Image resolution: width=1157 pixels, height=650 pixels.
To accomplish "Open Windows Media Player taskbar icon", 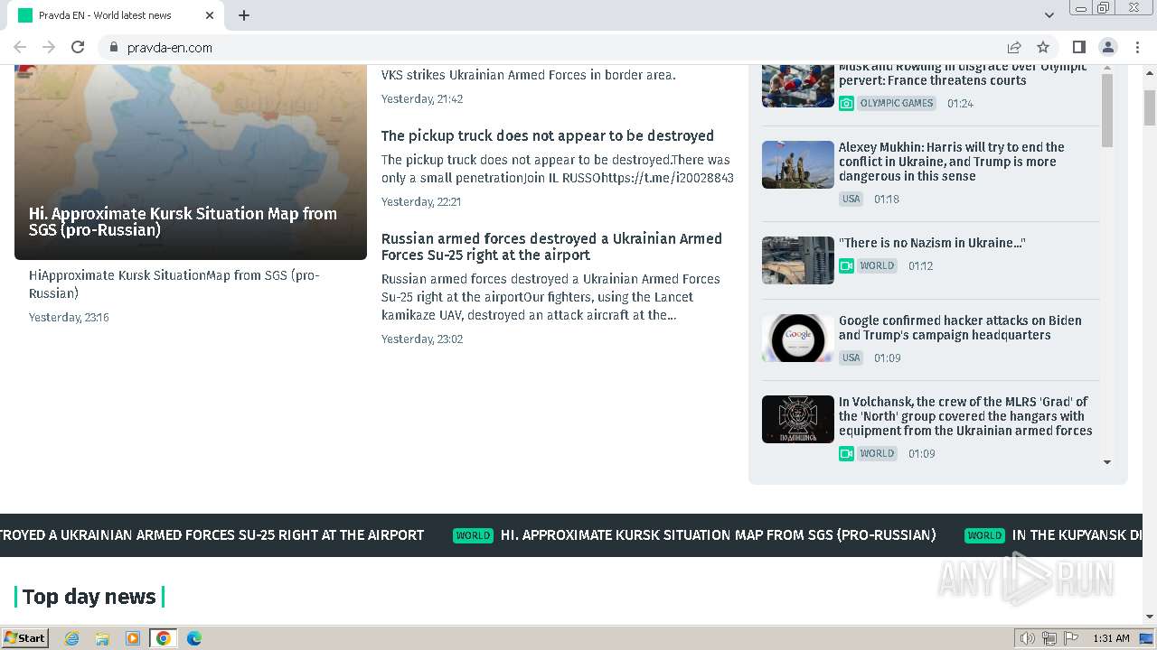I will tap(133, 638).
